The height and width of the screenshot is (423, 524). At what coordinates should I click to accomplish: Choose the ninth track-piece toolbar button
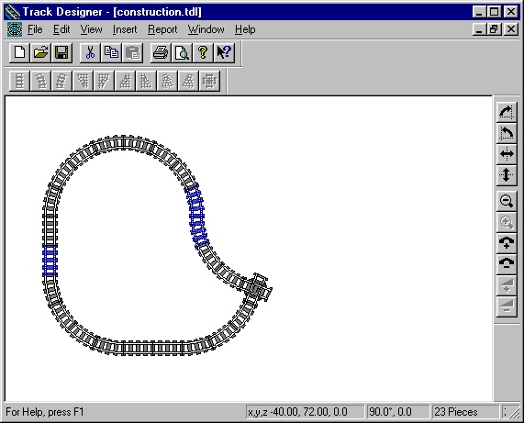(x=188, y=81)
